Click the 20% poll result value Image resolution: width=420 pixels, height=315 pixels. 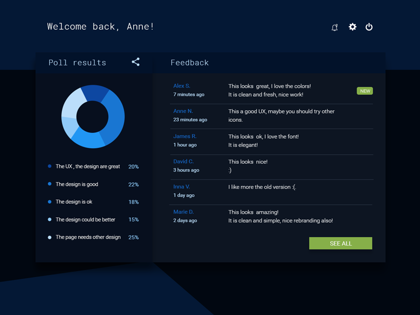[133, 166]
